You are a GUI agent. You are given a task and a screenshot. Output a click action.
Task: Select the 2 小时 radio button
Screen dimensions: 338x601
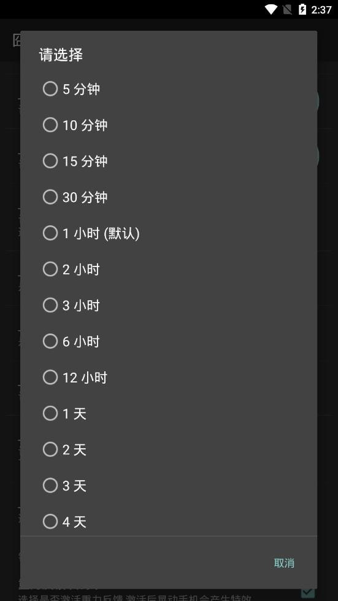(x=169, y=269)
